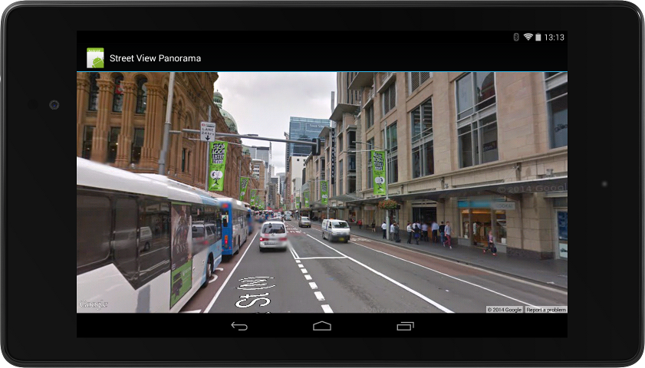The image size is (645, 368).
Task: Tap the Street View Panorama title
Action: pos(155,58)
